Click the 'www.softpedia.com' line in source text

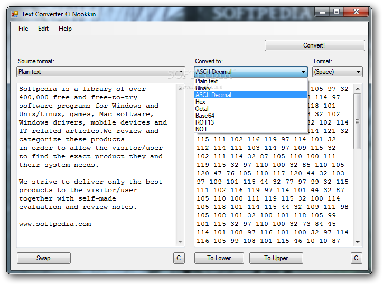click(x=55, y=224)
